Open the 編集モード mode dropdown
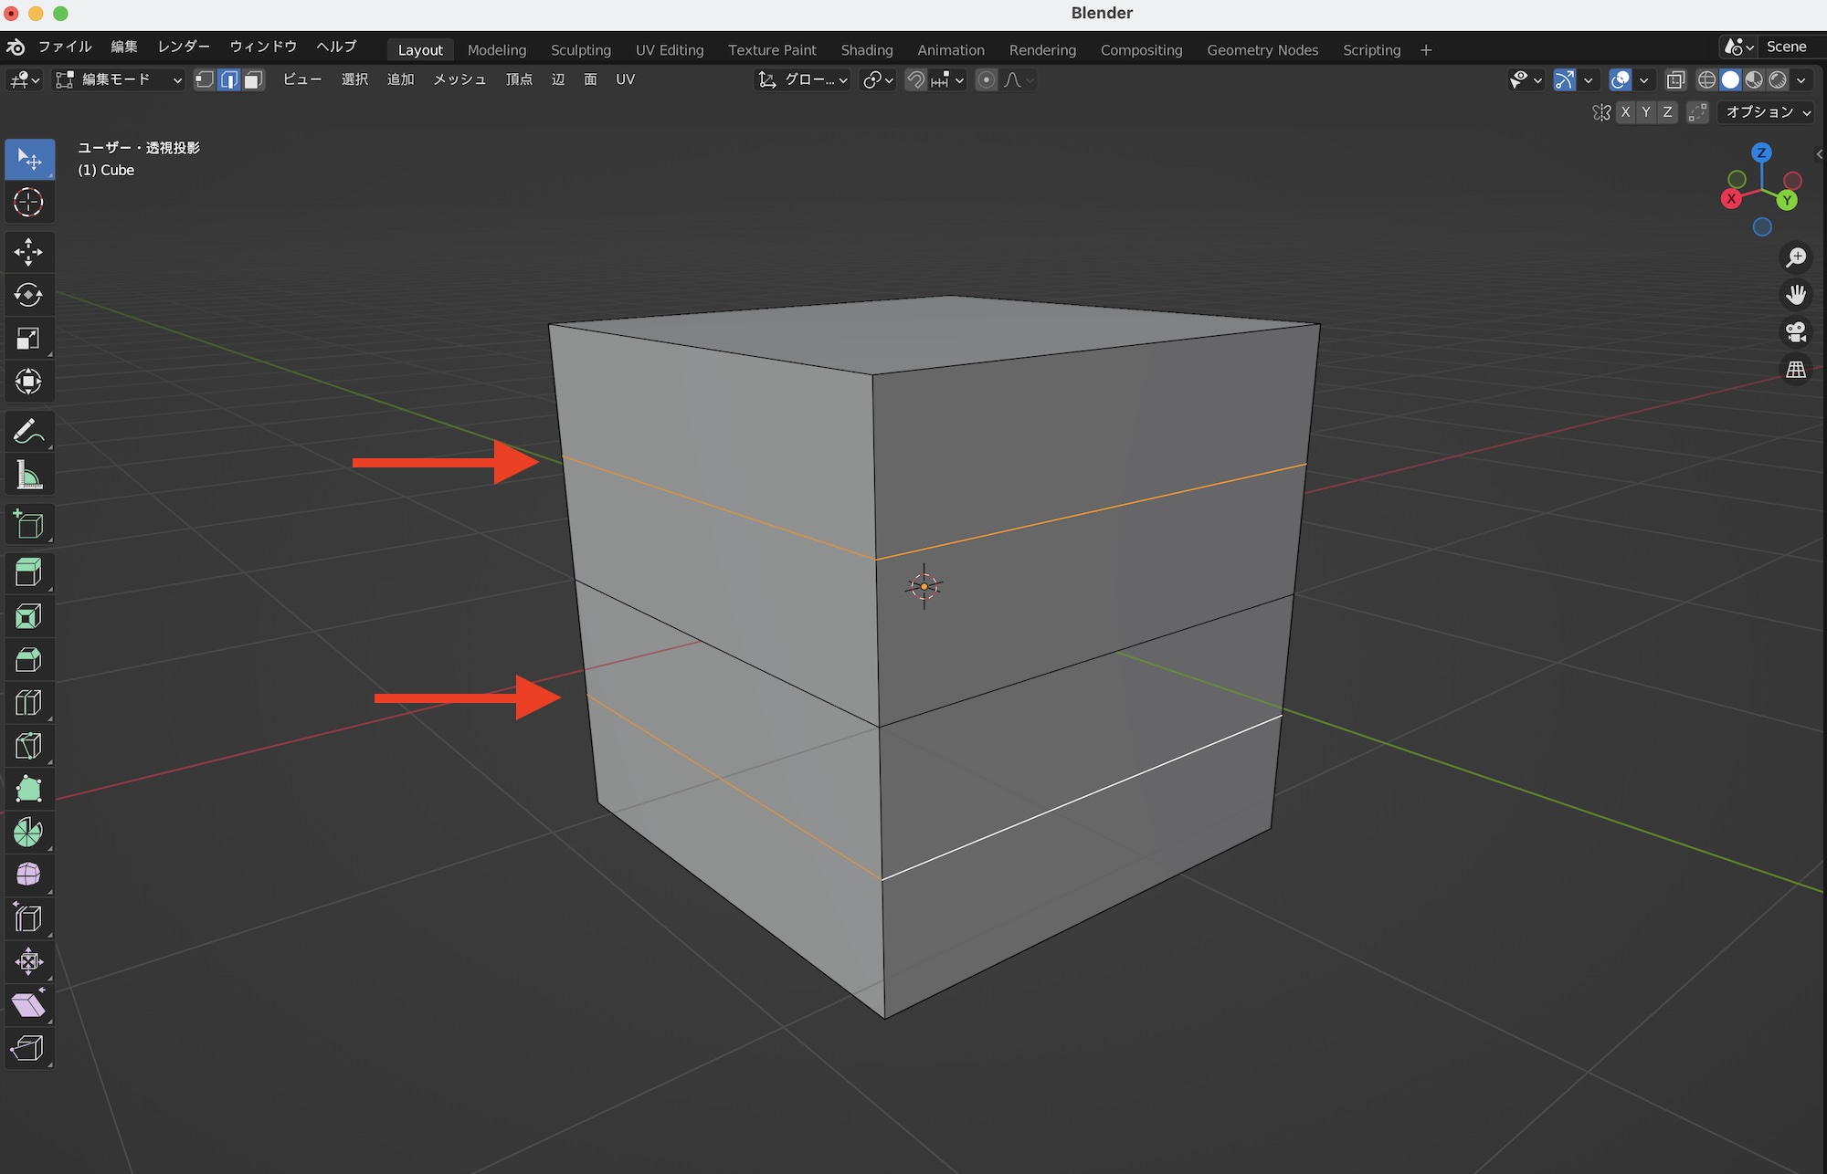This screenshot has width=1827, height=1174. (119, 80)
